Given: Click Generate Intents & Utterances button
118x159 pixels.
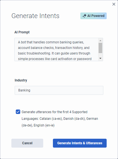Looking at the screenshot, I should [x=80, y=143].
